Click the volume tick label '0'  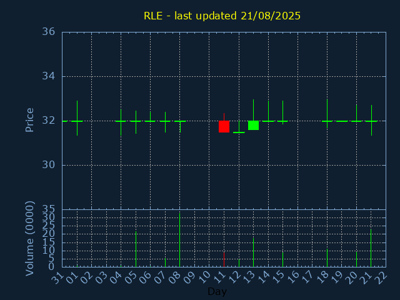51,267
